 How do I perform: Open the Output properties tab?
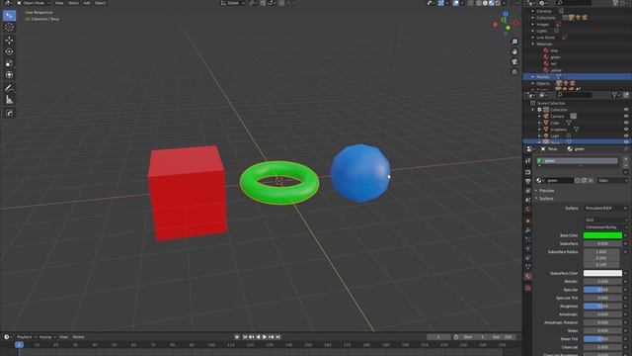[x=527, y=182]
